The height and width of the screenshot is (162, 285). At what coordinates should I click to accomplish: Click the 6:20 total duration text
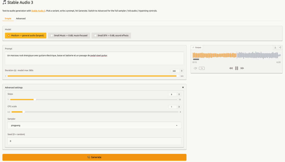click(x=278, y=62)
